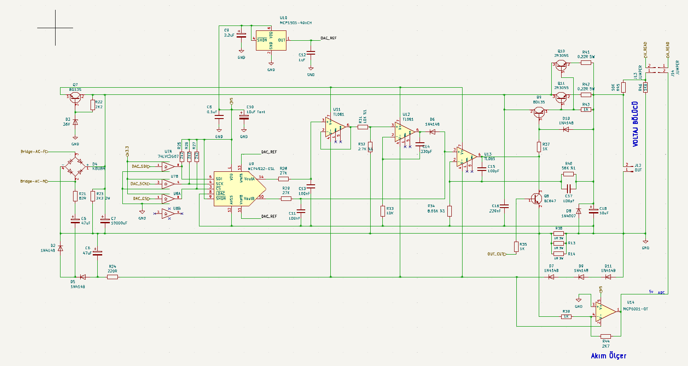Select the Q11 2N3055 power transistor
The image size is (688, 366).
(x=561, y=97)
